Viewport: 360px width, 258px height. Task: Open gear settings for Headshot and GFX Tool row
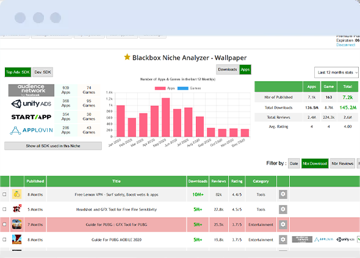click(283, 209)
